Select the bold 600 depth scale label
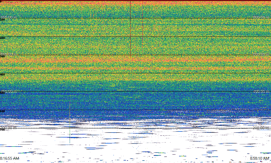Viewport: 271px width, 163px height. 2,111
